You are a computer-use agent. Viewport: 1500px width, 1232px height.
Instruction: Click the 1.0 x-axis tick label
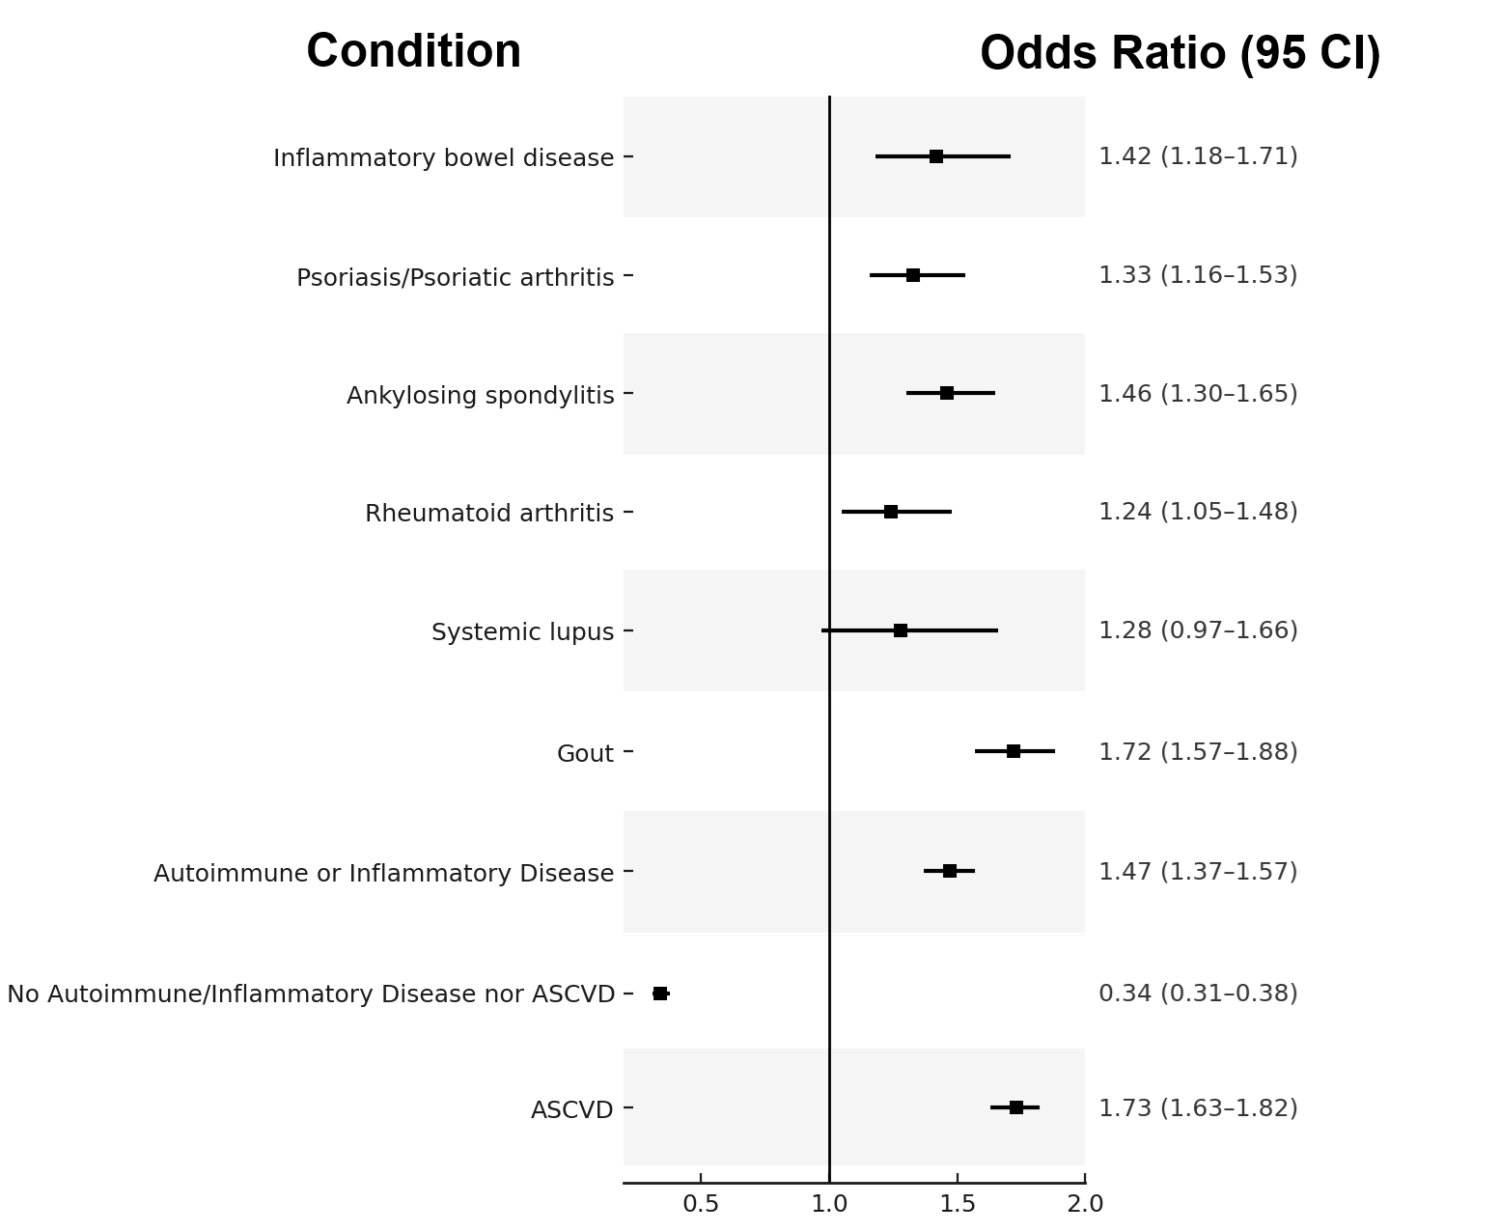(829, 1204)
